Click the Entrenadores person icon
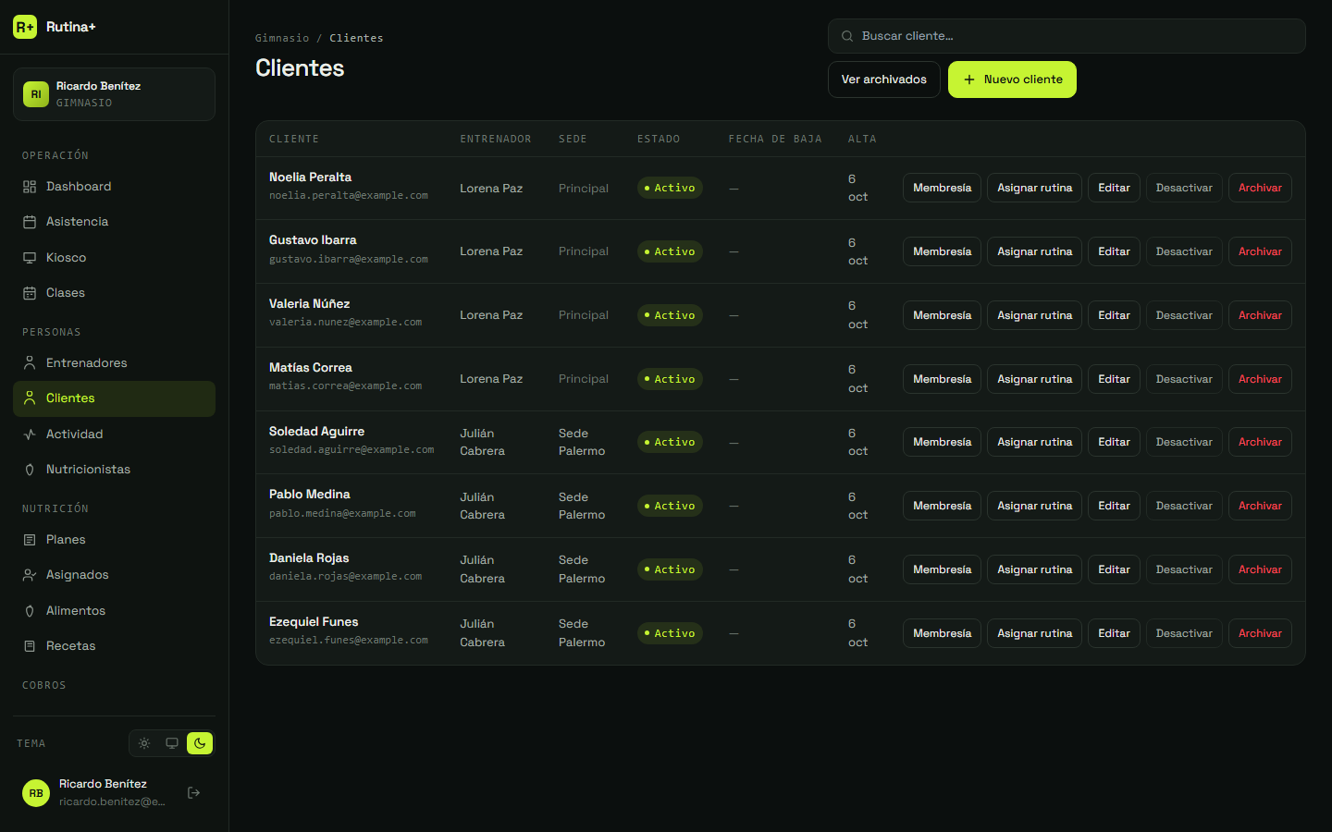 (x=30, y=363)
